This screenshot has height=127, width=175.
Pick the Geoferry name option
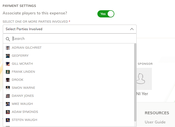coord(20,56)
